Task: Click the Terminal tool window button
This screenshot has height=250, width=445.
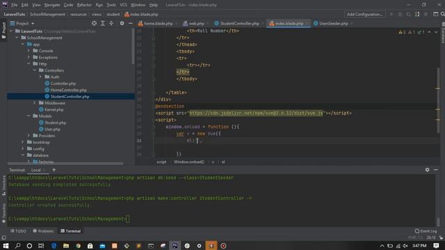Action: point(71,231)
